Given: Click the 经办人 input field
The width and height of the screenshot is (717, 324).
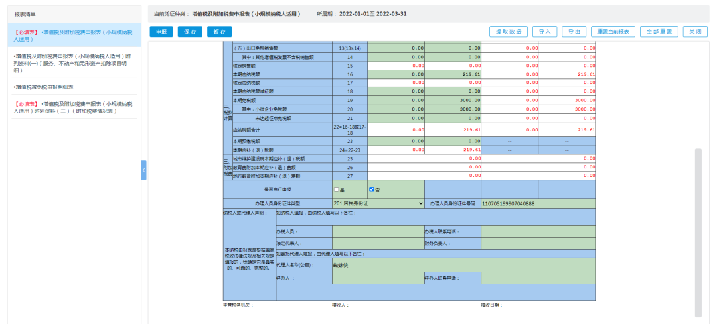Looking at the screenshot, I should (x=378, y=278).
